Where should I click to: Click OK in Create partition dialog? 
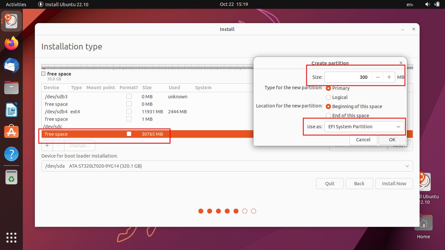(x=392, y=140)
